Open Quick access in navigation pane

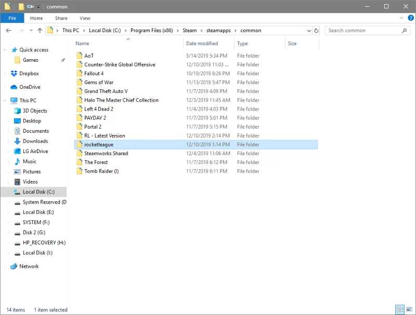tap(34, 50)
